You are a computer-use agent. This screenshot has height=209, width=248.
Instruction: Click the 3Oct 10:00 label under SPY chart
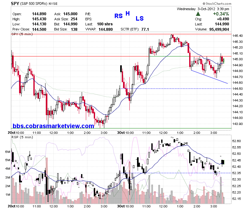(x=125, y=133)
